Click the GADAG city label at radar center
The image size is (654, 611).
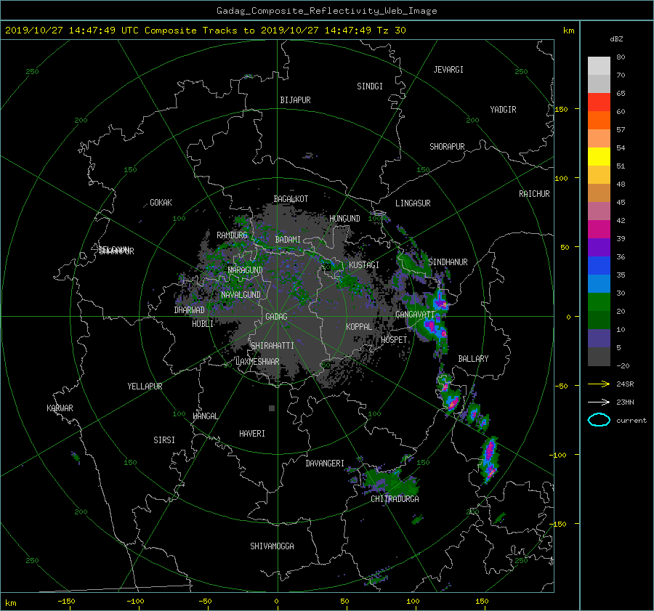277,317
